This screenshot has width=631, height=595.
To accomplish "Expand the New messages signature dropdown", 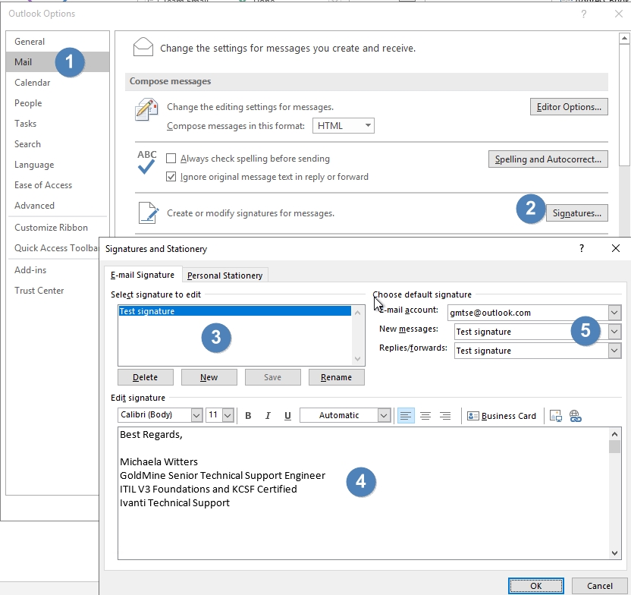I will (614, 332).
